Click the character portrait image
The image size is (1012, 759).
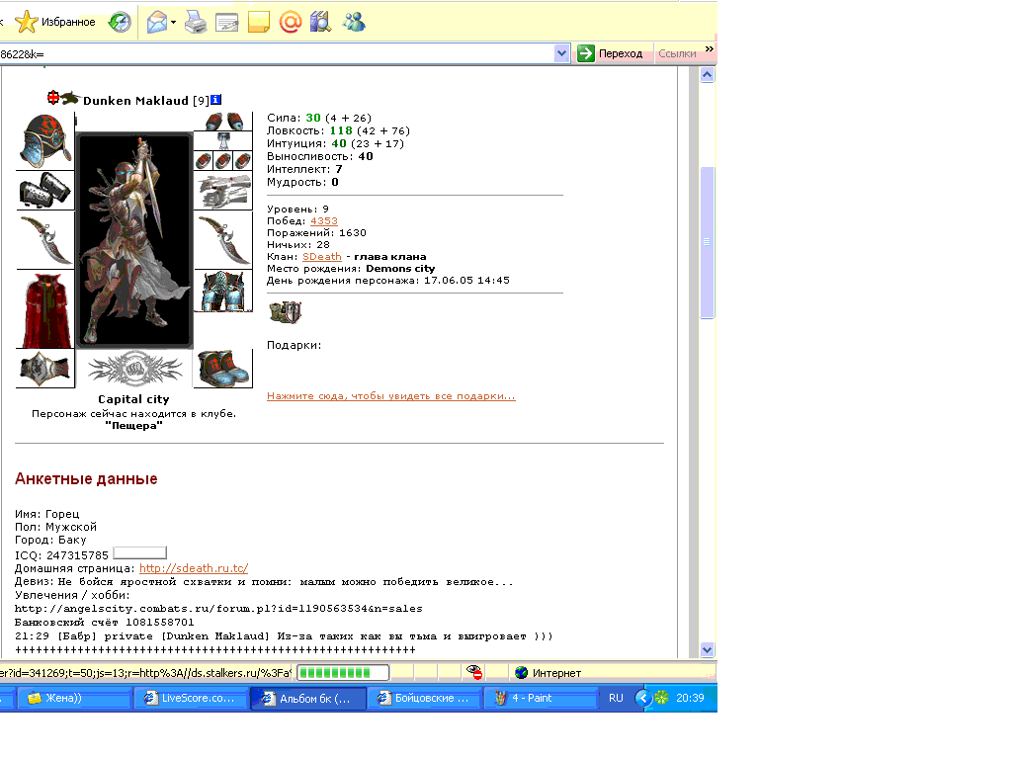click(x=134, y=240)
